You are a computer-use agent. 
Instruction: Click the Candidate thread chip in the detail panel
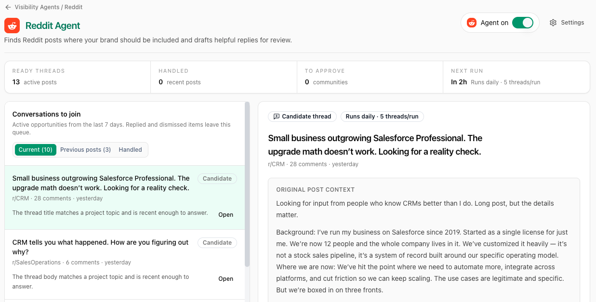click(x=302, y=117)
